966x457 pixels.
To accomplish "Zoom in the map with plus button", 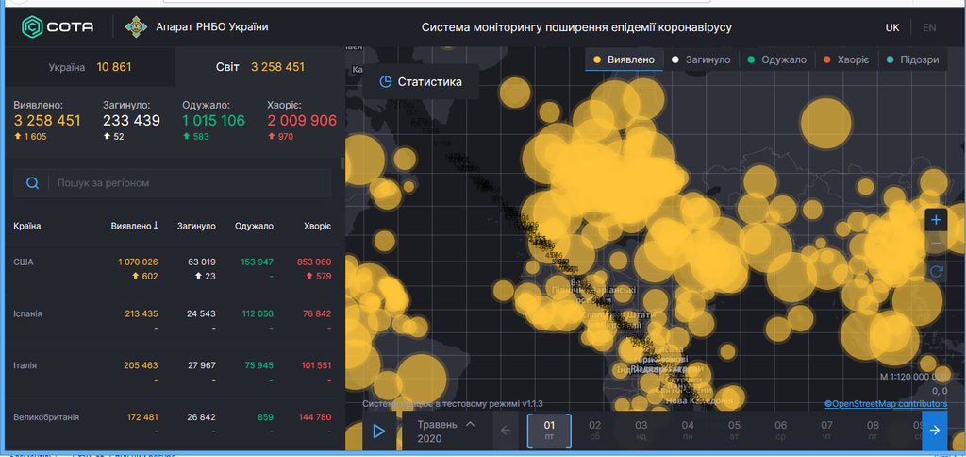I will (936, 220).
